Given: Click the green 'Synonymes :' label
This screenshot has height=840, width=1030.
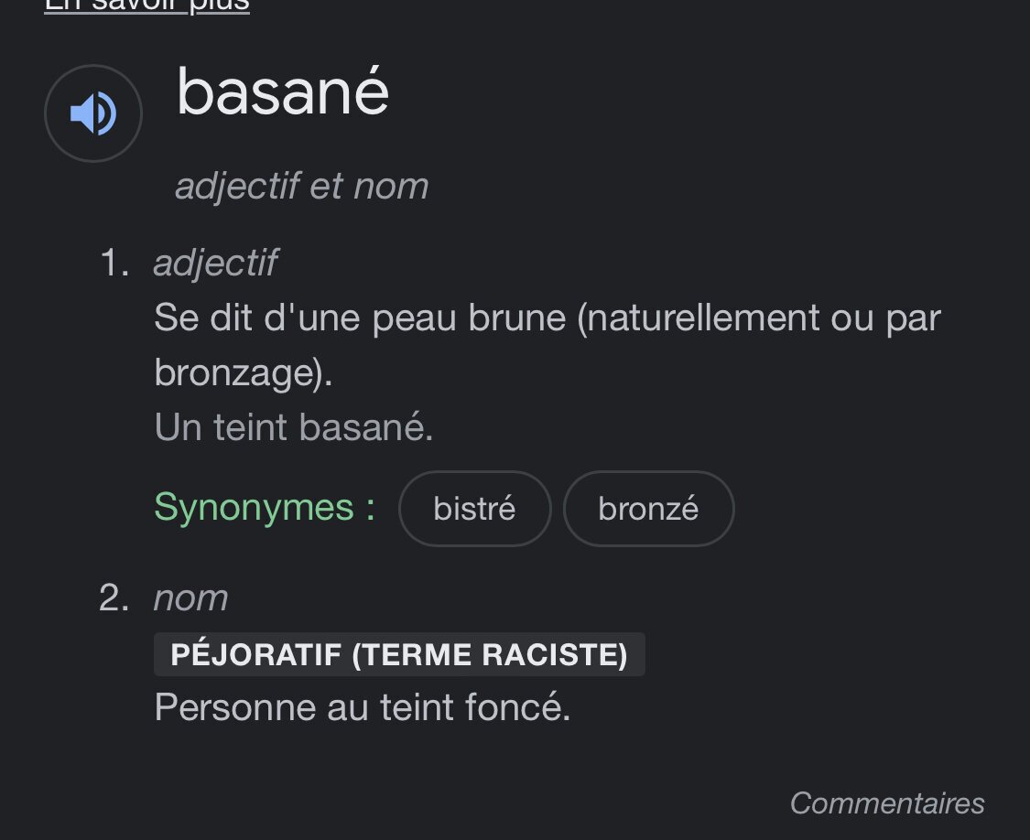Looking at the screenshot, I should [265, 507].
